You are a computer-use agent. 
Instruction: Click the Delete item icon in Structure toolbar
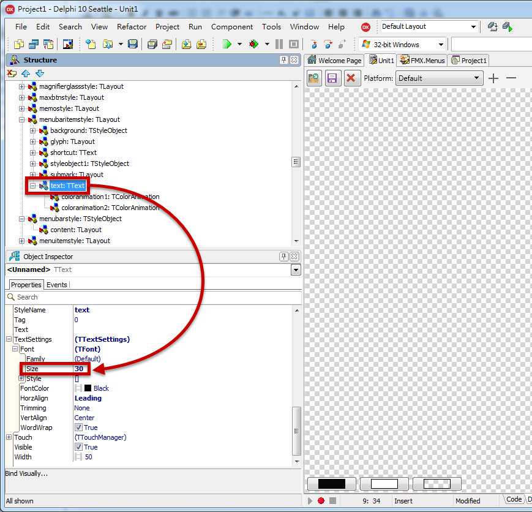tap(12, 73)
